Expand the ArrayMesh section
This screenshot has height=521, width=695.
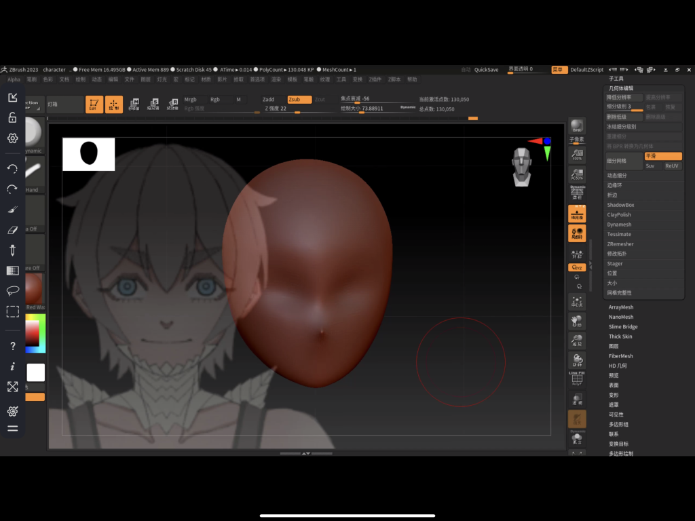pos(621,307)
